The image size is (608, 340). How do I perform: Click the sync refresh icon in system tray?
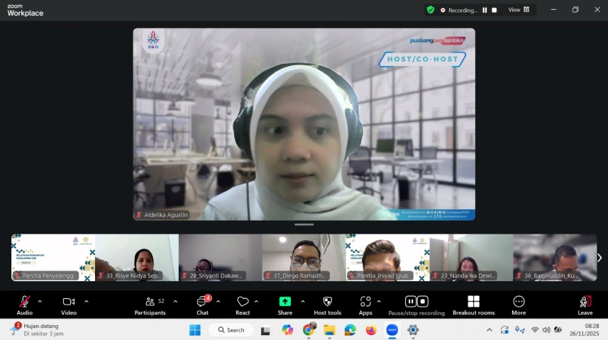[x=504, y=330]
